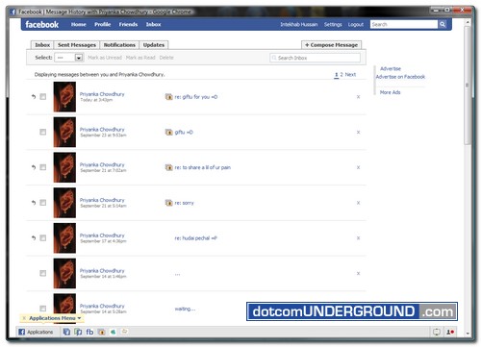Click the Next page link
Viewport: 481px width, 347px height.
[350, 75]
